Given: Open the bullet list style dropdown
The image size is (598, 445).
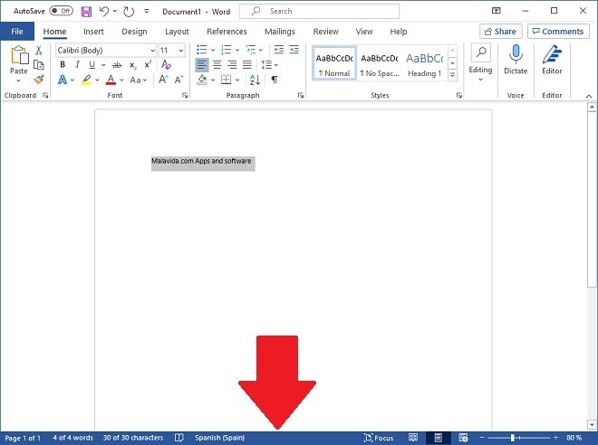Looking at the screenshot, I should (x=213, y=50).
